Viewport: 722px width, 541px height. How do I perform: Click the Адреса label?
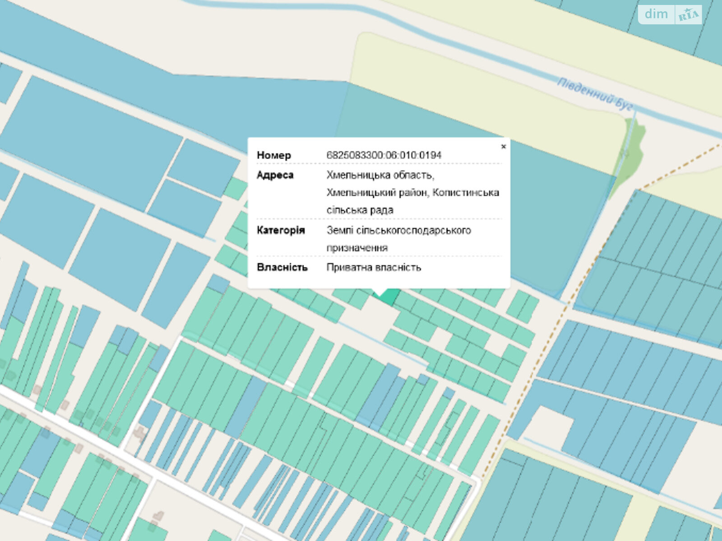coord(275,175)
